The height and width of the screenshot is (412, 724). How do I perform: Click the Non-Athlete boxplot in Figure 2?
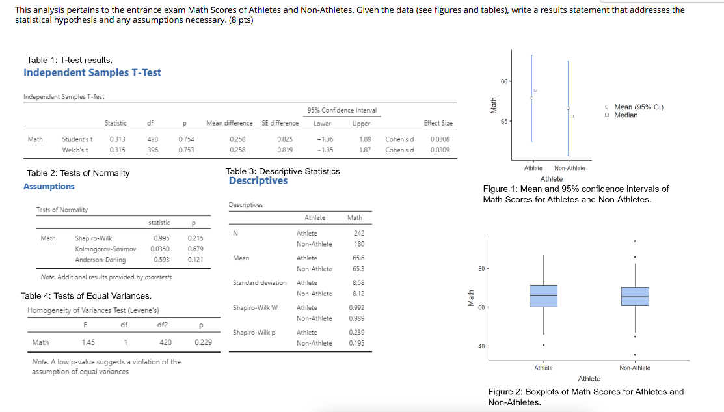coord(635,297)
